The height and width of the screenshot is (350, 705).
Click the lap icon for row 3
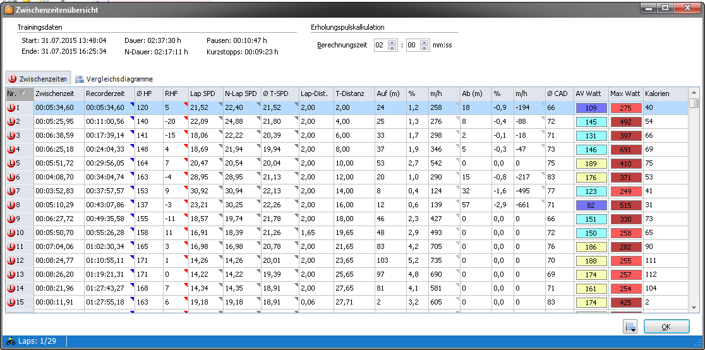click(x=11, y=136)
